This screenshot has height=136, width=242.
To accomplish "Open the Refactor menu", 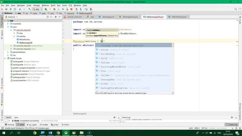I will tap(45, 5).
